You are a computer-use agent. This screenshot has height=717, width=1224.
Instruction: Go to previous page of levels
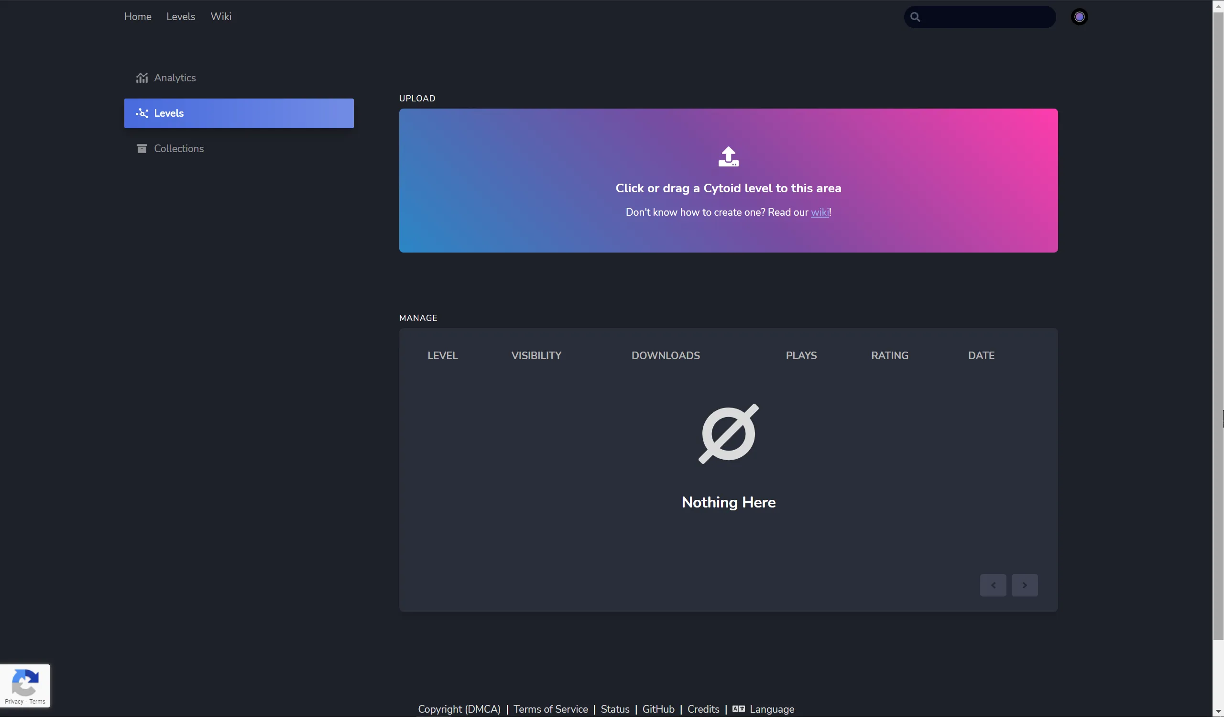click(x=993, y=585)
